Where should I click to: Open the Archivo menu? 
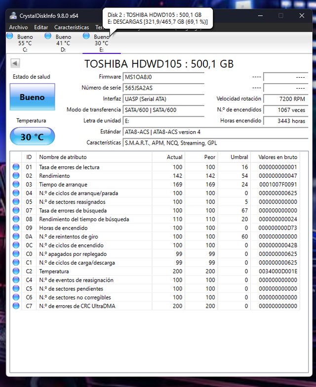coord(18,27)
